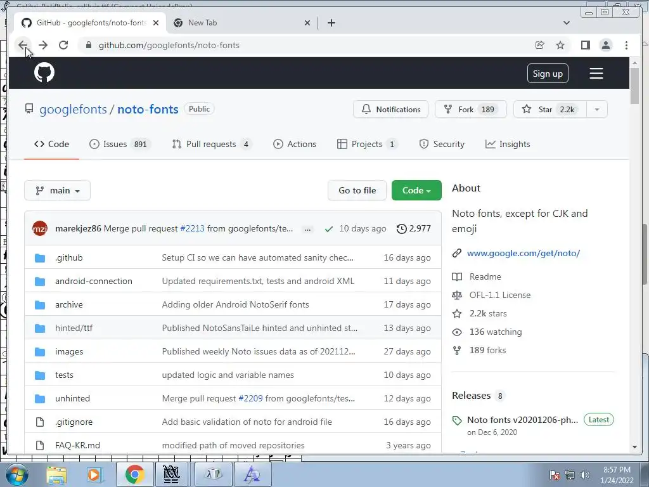Viewport: 649px width, 487px height.
Task: Open the FAQ-KR.md file
Action: click(x=77, y=446)
